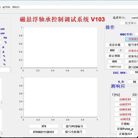Focus the EXC_MIN value field
This screenshot has width=138, height=138.
134,72
